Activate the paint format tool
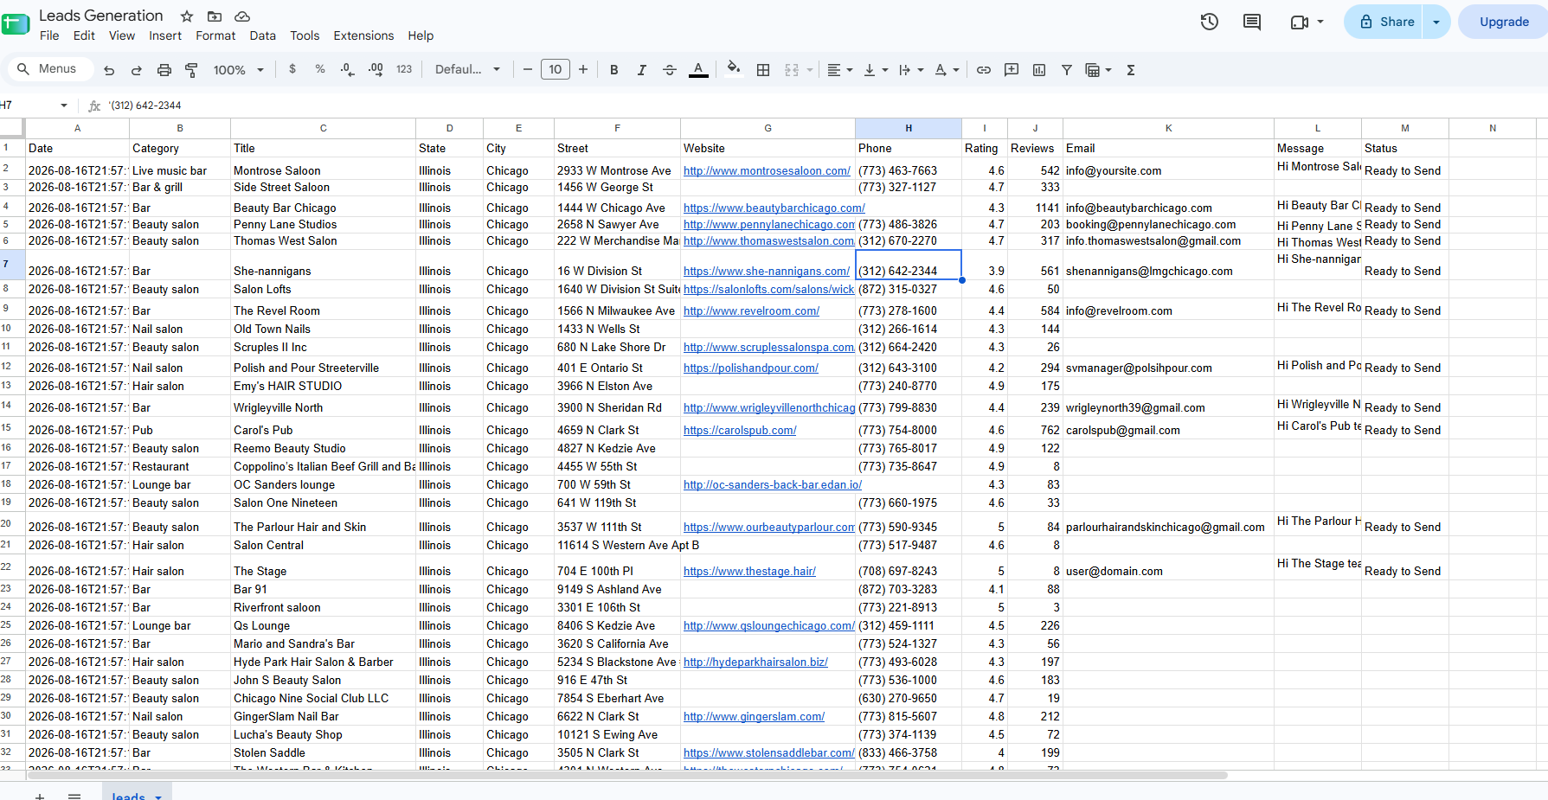The height and width of the screenshot is (800, 1548). click(192, 70)
